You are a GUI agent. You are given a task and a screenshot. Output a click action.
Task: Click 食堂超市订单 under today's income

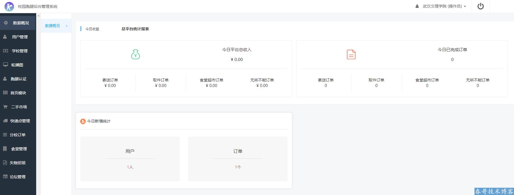pos(211,80)
